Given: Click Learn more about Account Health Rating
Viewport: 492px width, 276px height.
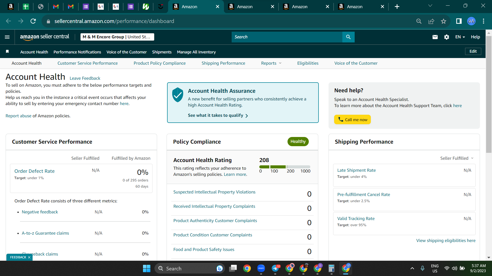Looking at the screenshot, I should 235,174.
